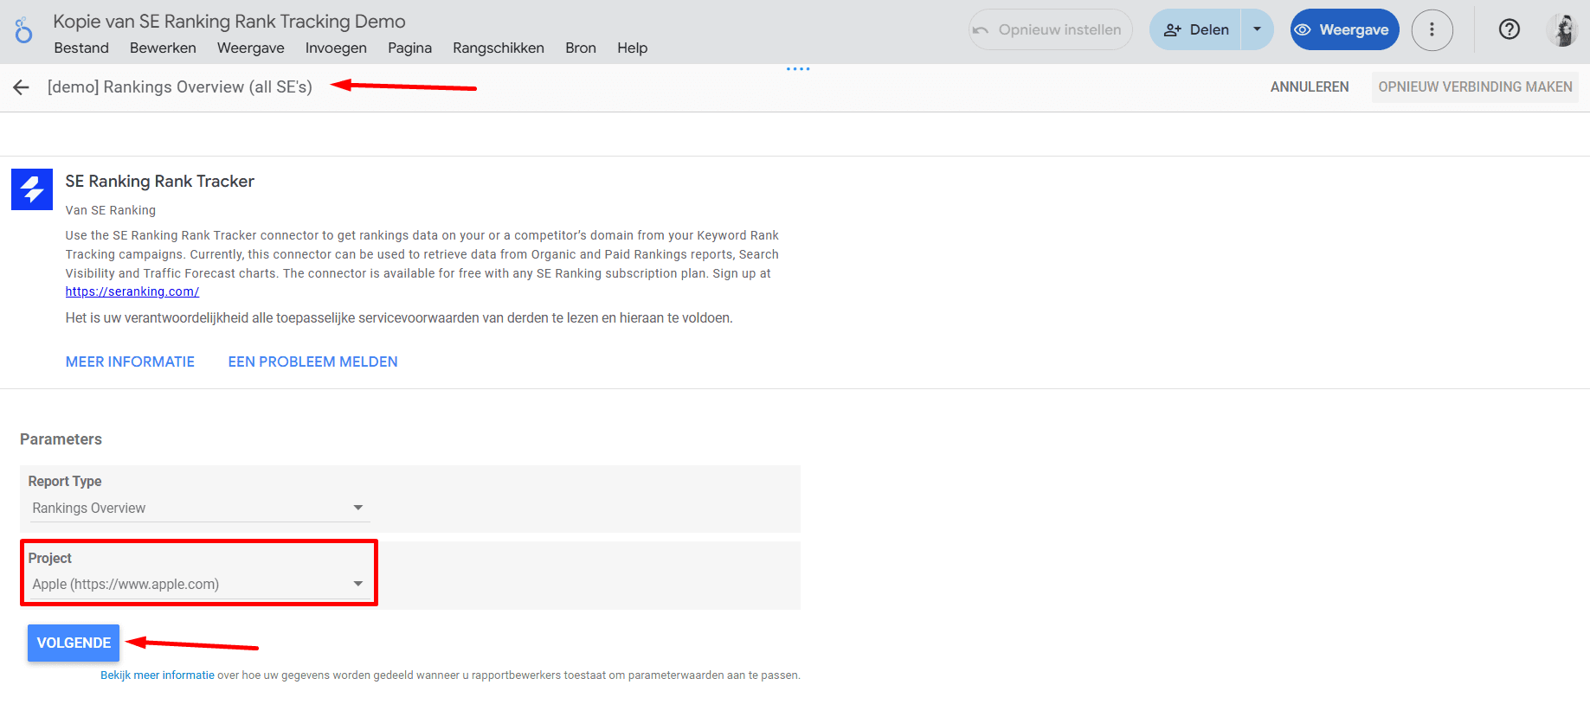
Task: Click OPNIEUW VERBINDING MAKEN button
Action: tap(1475, 87)
